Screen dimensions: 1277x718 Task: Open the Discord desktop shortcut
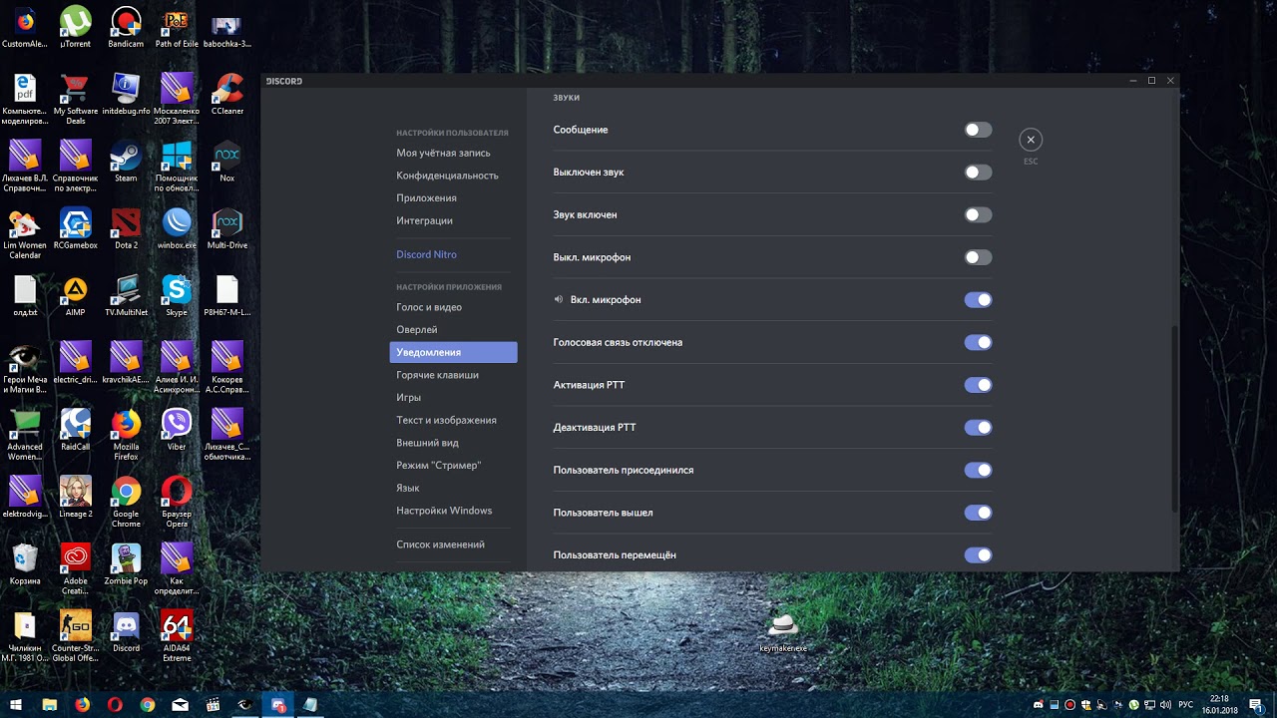tap(126, 633)
